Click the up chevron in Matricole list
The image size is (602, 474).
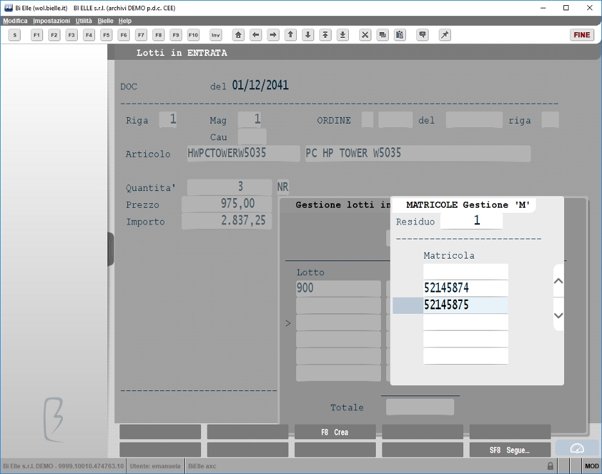pos(558,281)
